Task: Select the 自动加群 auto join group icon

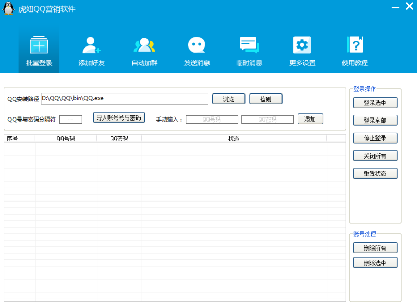Action: pyautogui.click(x=144, y=46)
